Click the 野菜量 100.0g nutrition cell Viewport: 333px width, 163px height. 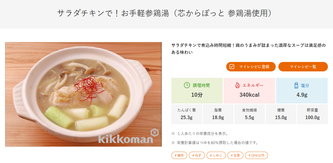click(x=312, y=114)
